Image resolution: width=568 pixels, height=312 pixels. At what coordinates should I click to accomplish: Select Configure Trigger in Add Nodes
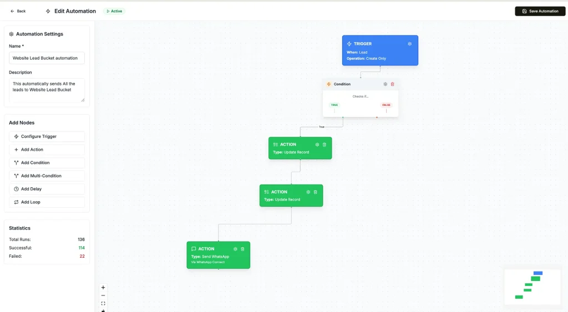pos(47,136)
